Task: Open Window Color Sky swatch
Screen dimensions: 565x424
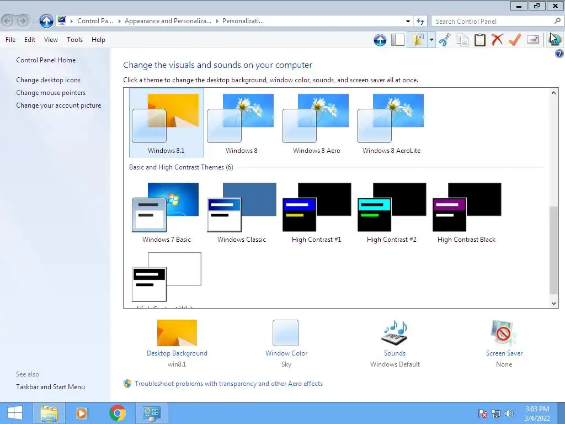Action: pyautogui.click(x=286, y=333)
